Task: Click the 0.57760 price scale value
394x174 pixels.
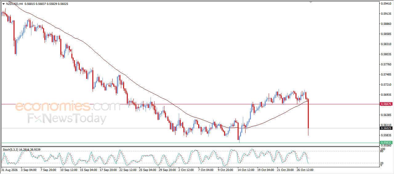Action: [x=386, y=64]
